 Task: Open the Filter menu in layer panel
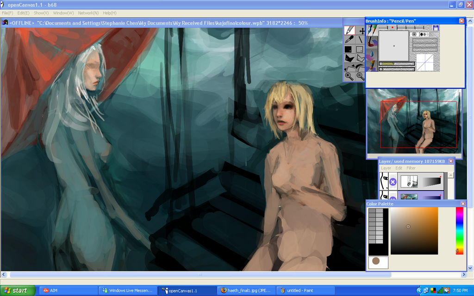point(411,168)
